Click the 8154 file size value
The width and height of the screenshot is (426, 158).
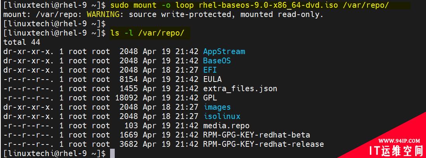(x=129, y=79)
